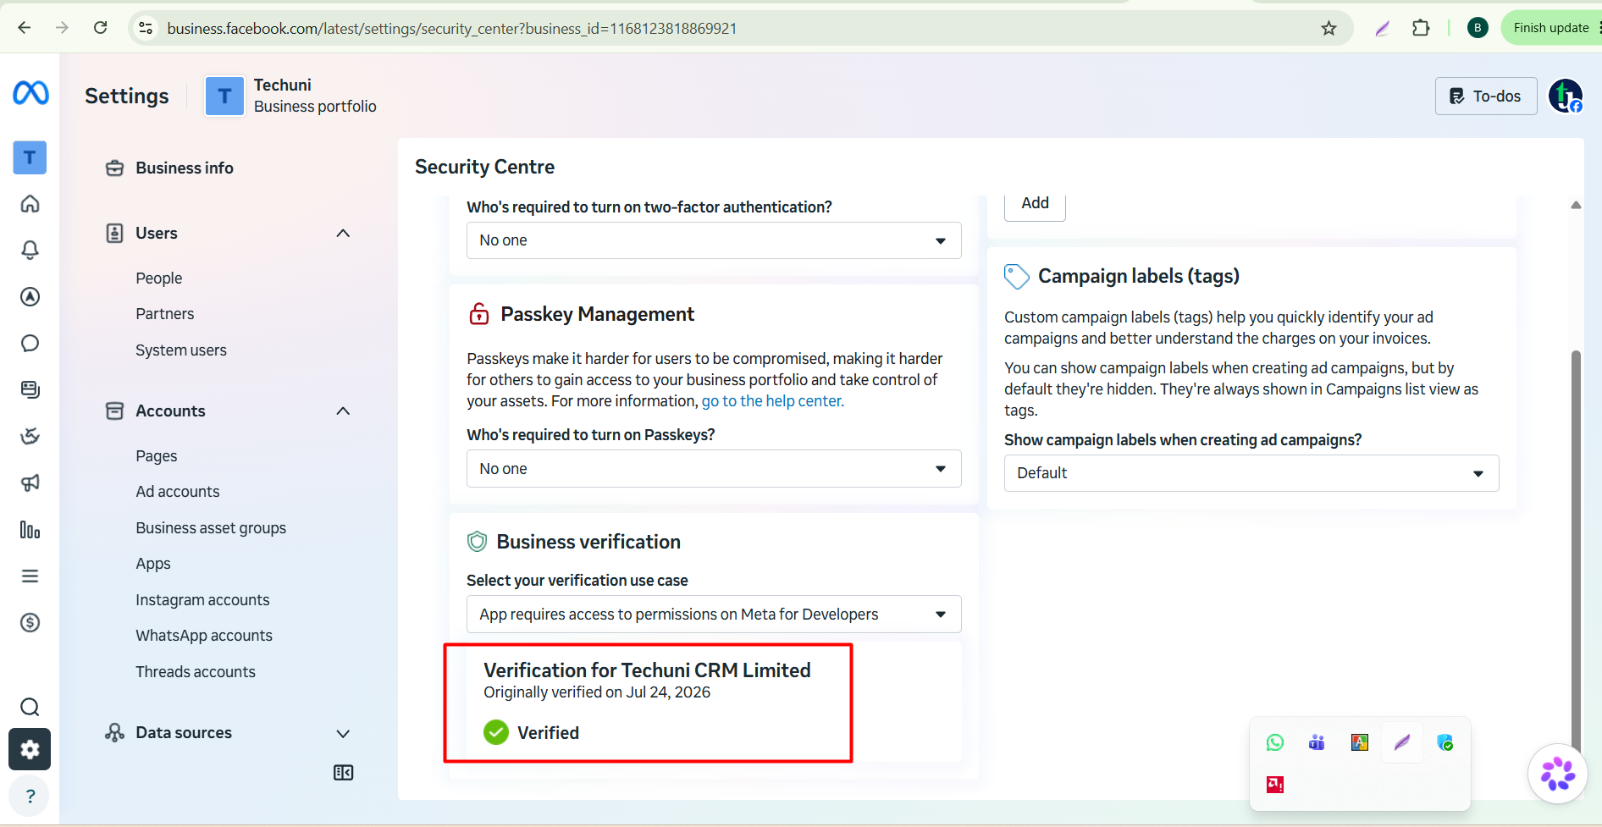Open campaign labels Default dropdown
This screenshot has height=827, width=1602.
pyautogui.click(x=1251, y=473)
